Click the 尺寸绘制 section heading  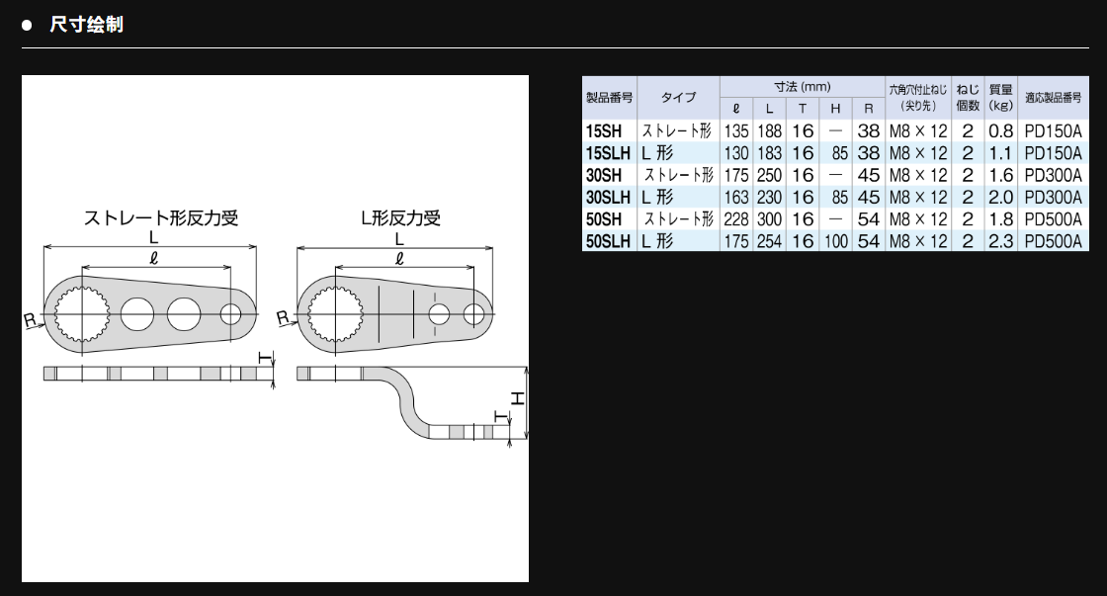tap(86, 25)
